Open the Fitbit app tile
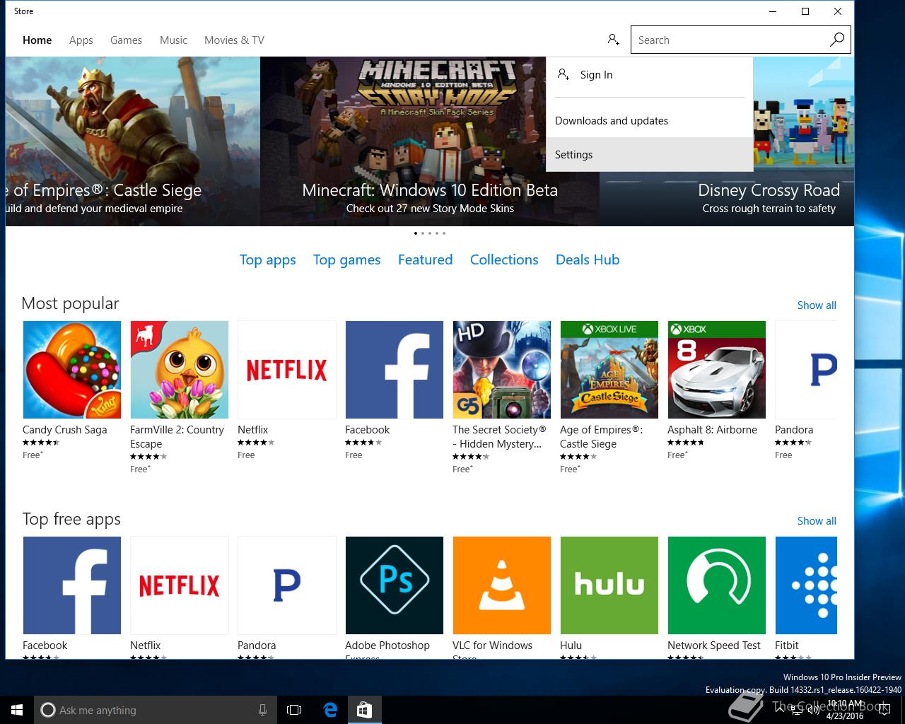The height and width of the screenshot is (724, 905). point(806,585)
